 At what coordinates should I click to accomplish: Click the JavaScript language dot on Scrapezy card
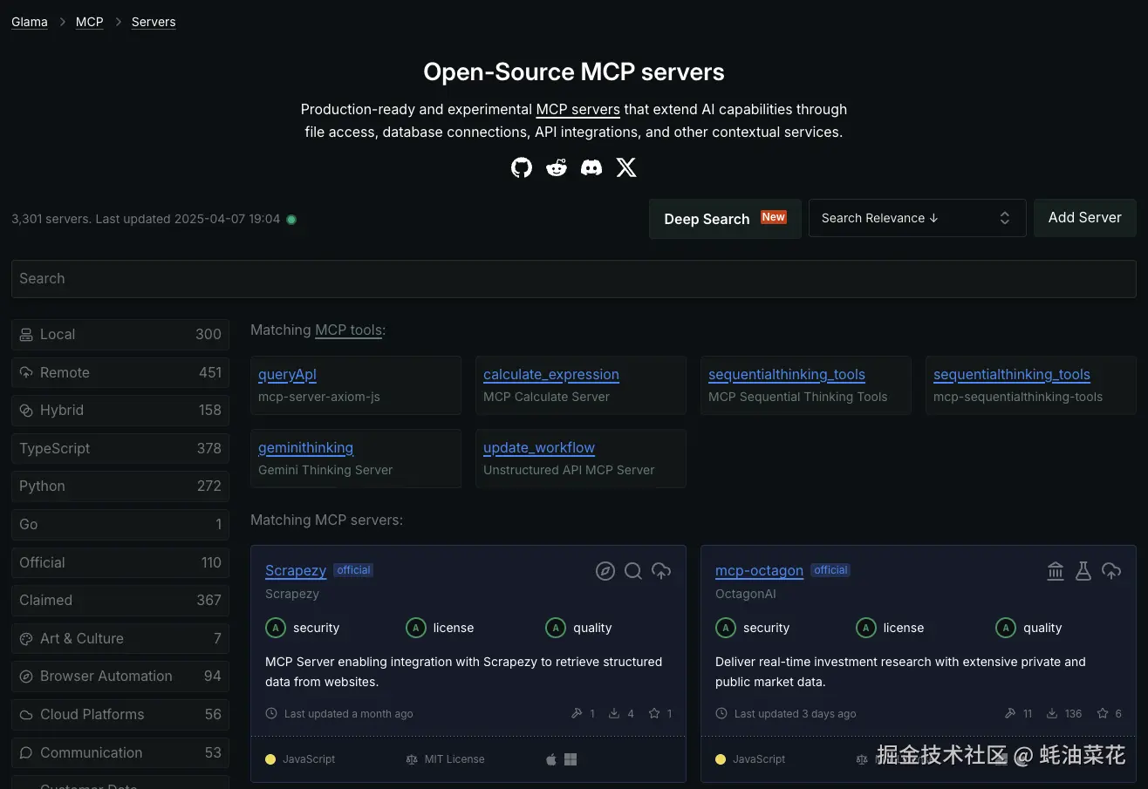click(x=270, y=759)
